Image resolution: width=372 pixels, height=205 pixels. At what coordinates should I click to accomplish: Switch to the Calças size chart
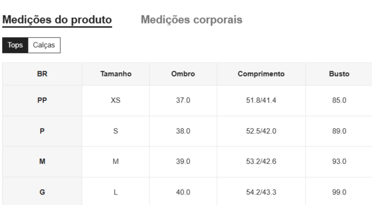pos(44,45)
